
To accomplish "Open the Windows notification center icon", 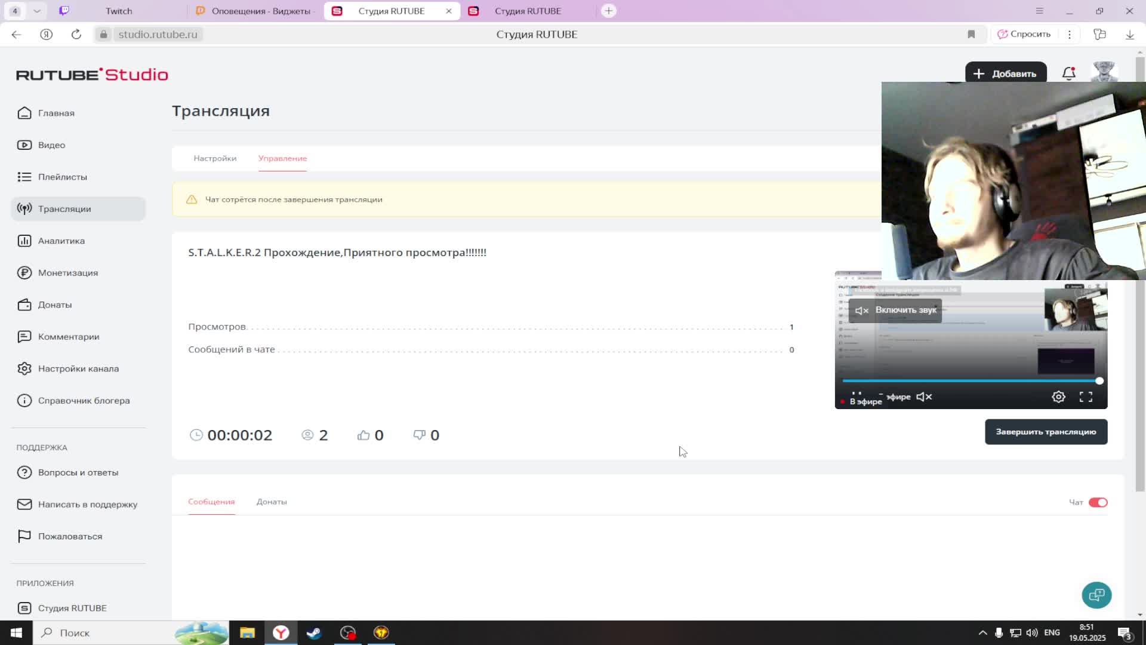I will 1125,633.
